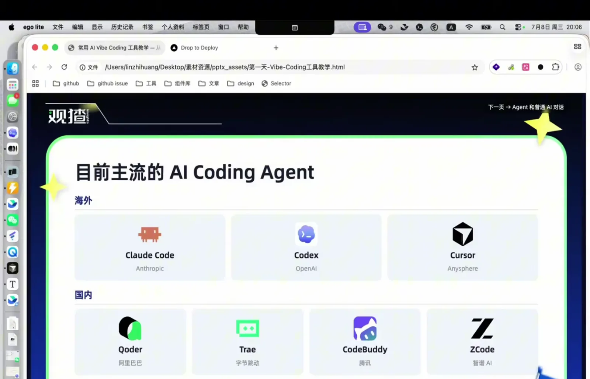Viewport: 590px width, 379px height.
Task: Go forward with the forward arrow
Action: click(49, 67)
